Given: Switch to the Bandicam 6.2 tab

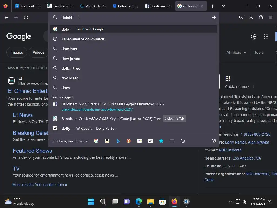Looking at the screenshot, I should (x=158, y=6).
